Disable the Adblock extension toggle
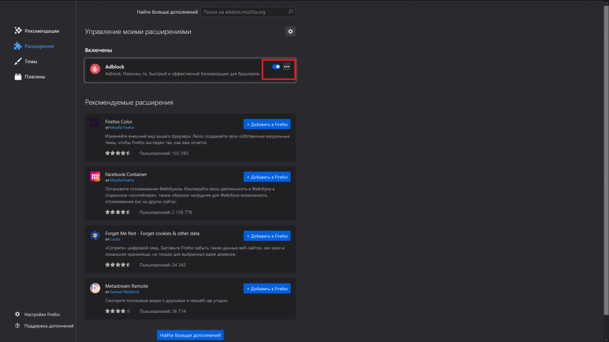609x342 pixels. click(x=276, y=67)
